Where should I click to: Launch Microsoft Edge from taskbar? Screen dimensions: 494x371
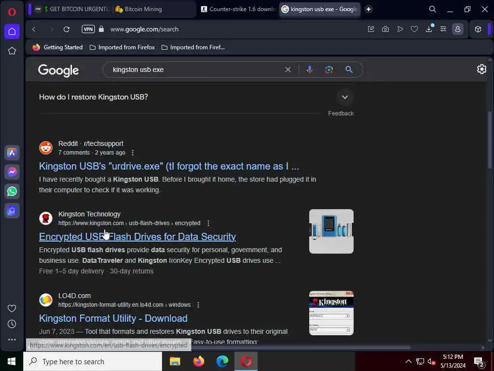click(222, 361)
